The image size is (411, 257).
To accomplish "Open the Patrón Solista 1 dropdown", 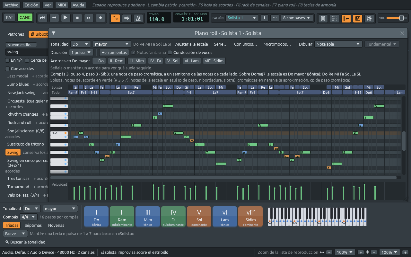I will (x=242, y=18).
